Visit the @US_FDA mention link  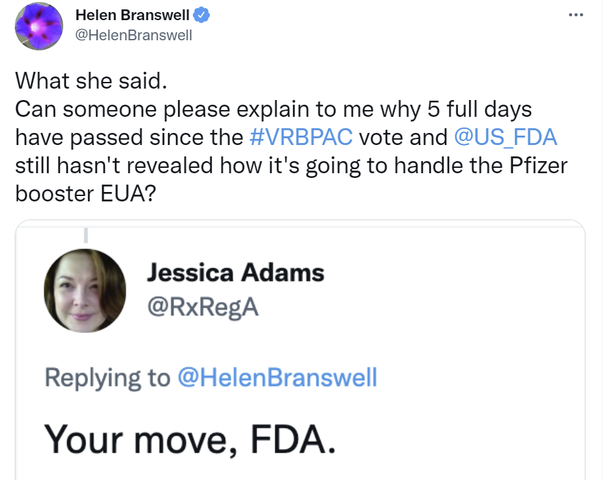coord(505,138)
